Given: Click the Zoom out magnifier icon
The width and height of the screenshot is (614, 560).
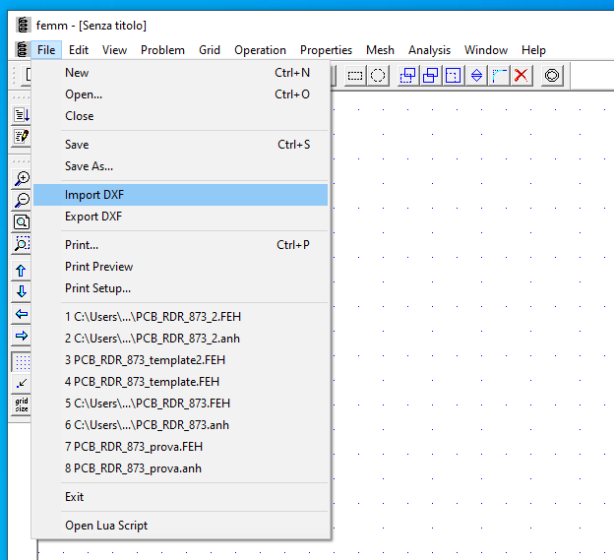Looking at the screenshot, I should coord(21,200).
